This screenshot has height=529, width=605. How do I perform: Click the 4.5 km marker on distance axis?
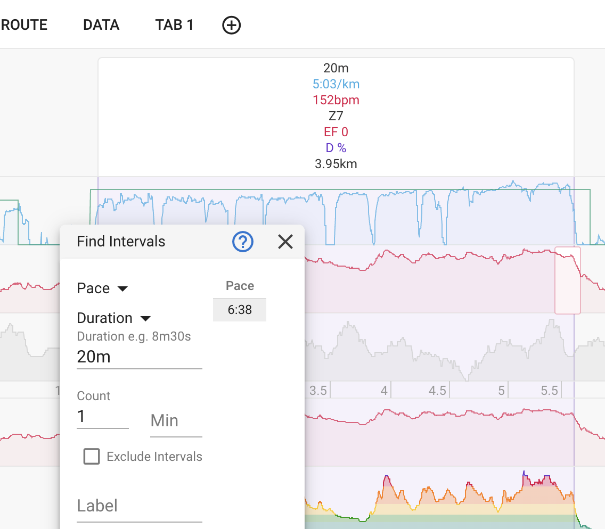tap(437, 391)
